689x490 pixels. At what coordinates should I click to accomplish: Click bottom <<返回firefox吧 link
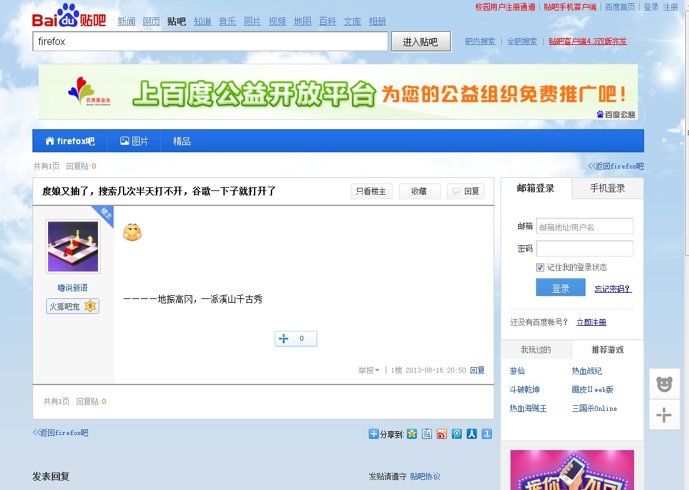61,433
